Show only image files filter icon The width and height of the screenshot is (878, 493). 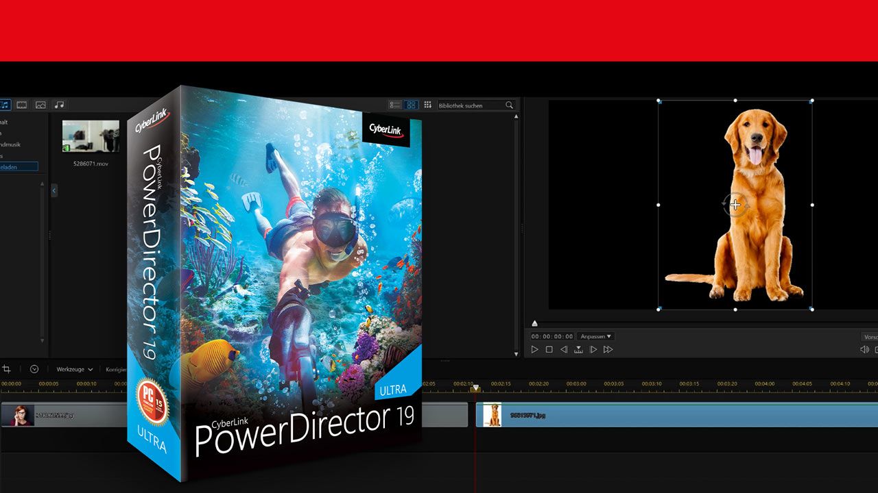coord(40,105)
